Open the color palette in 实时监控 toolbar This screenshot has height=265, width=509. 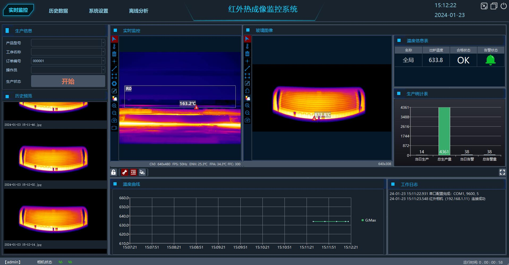pyautogui.click(x=114, y=98)
